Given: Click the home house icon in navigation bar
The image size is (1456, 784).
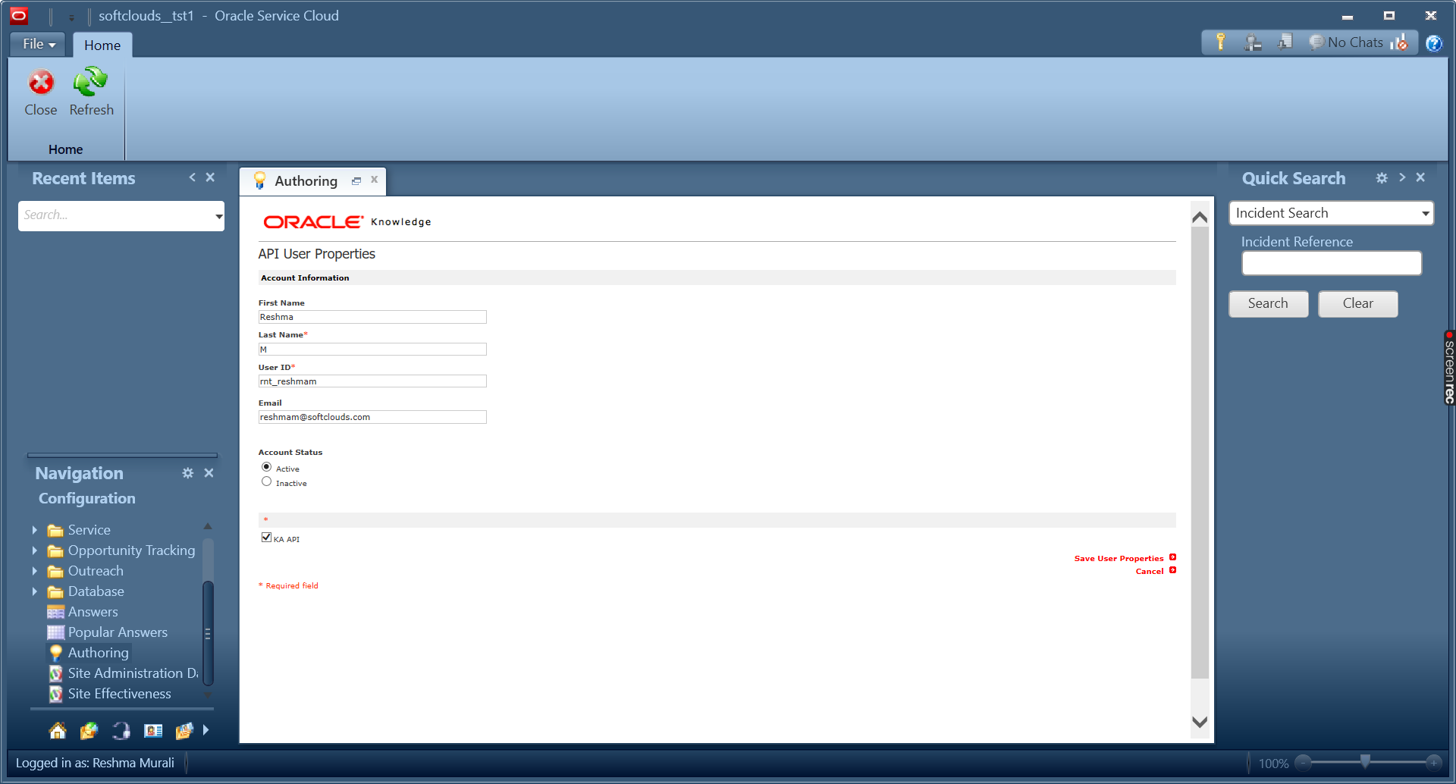Looking at the screenshot, I should click(58, 731).
